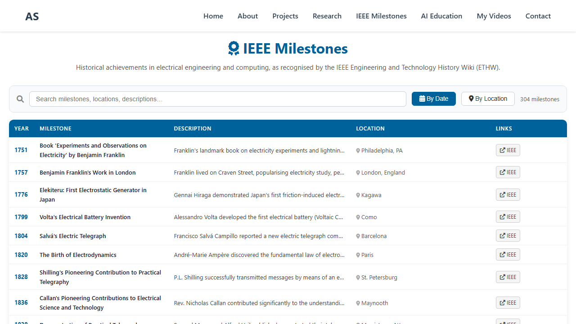Screen dimensions: 576x324
Task: Click the pin icon beside Paris
Action: tap(358, 255)
